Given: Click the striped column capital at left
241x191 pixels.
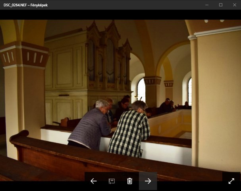Looking at the screenshot, I should (24, 56).
